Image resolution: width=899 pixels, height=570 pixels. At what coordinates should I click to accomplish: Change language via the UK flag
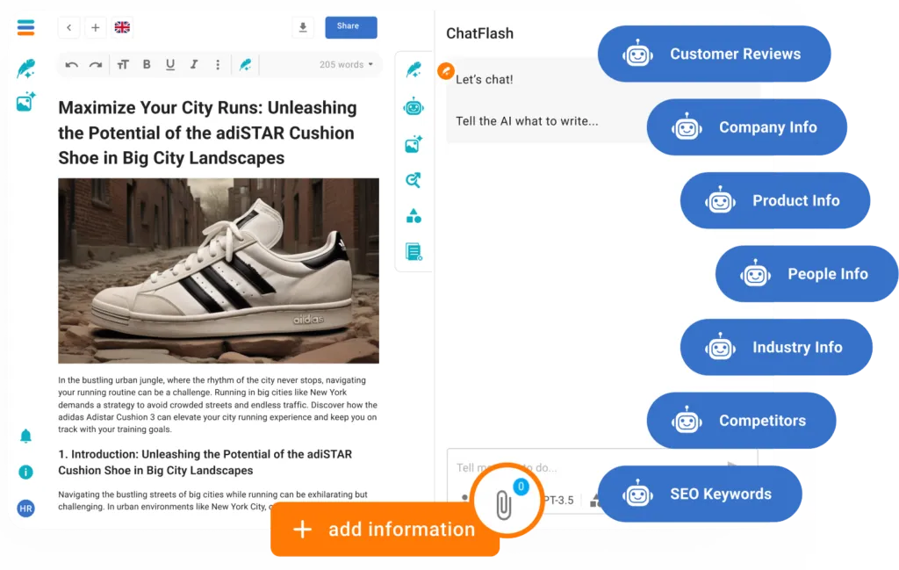[x=122, y=27]
